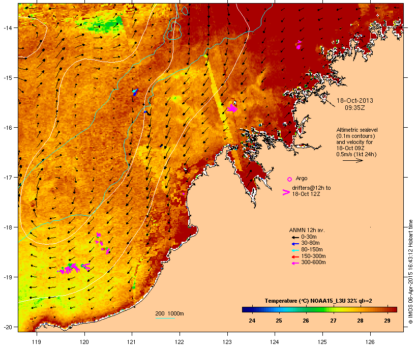Click the cyan 80-150m legend arrow
This screenshot has width=417, height=346.
pyautogui.click(x=295, y=250)
